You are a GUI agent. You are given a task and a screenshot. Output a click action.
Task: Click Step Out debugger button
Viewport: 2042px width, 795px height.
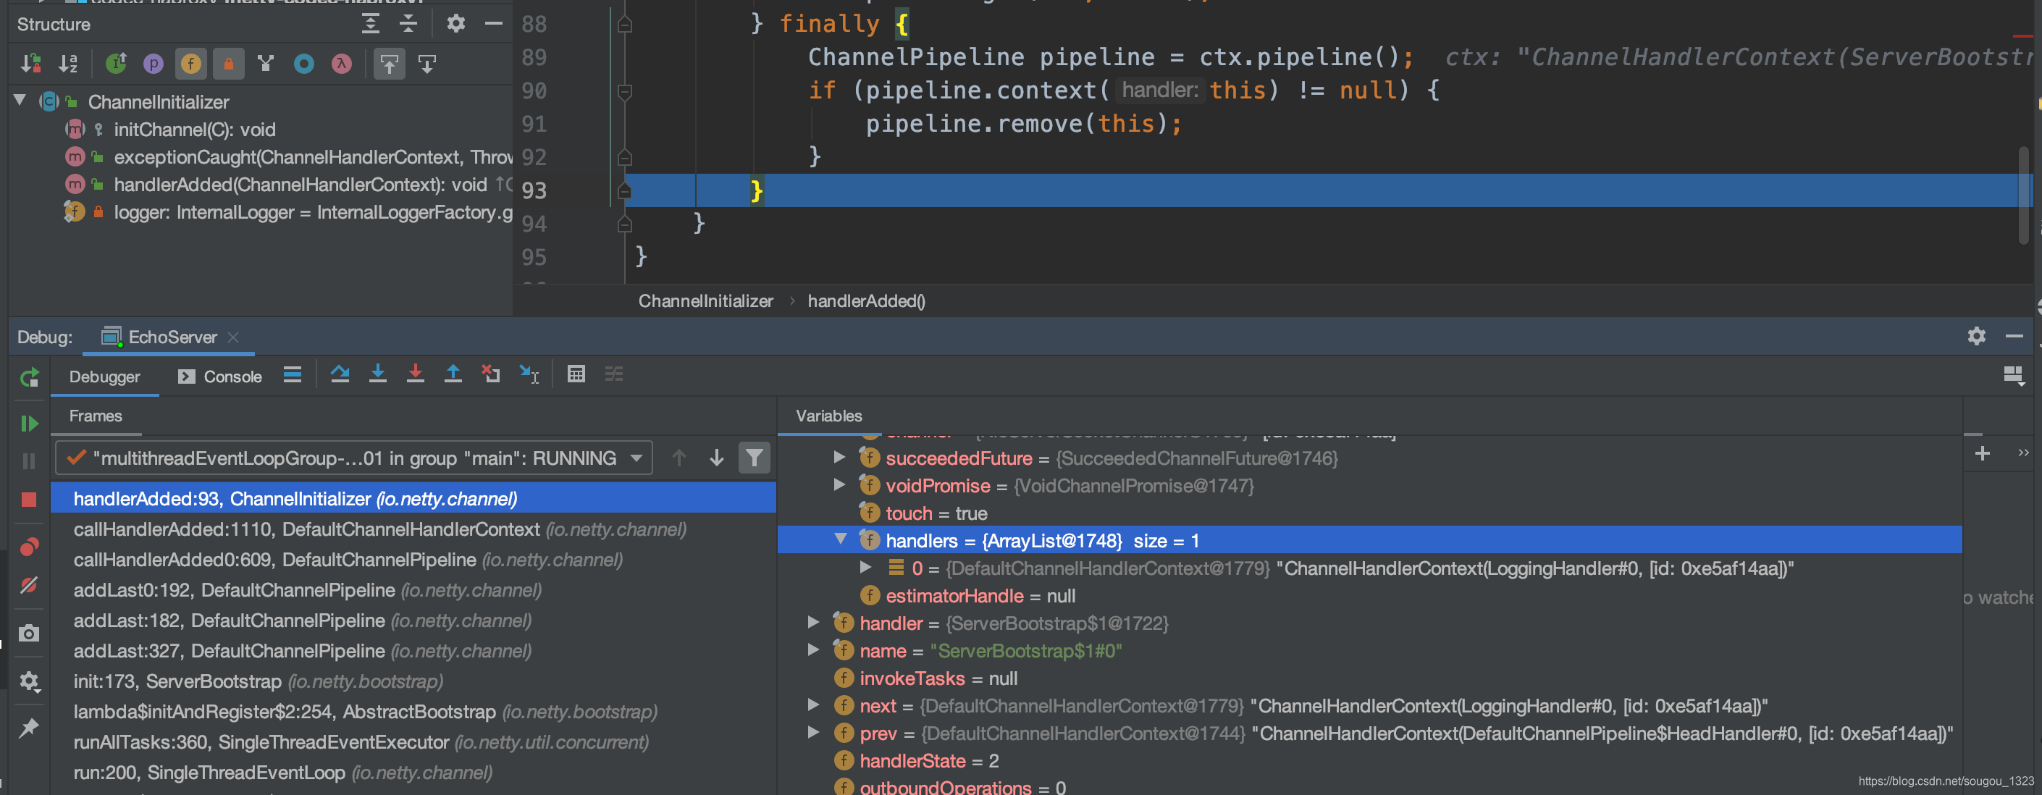(x=453, y=374)
